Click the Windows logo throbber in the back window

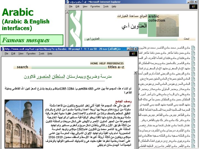193,6
